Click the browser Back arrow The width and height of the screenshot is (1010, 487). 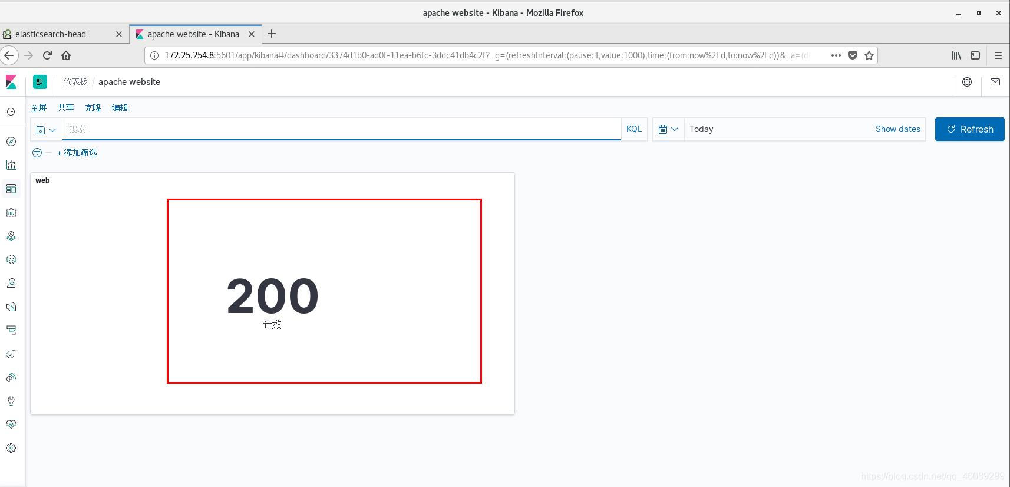tap(9, 55)
